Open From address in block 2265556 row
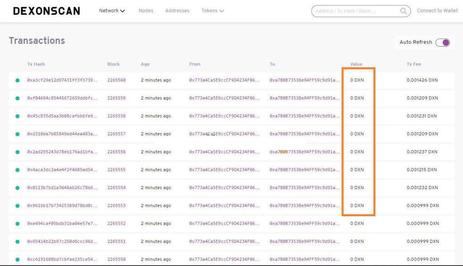This screenshot has width=463, height=266. click(x=224, y=152)
